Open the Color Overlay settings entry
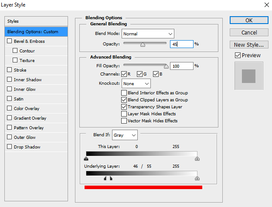Viewport: 272px width, 207px height. point(27,108)
